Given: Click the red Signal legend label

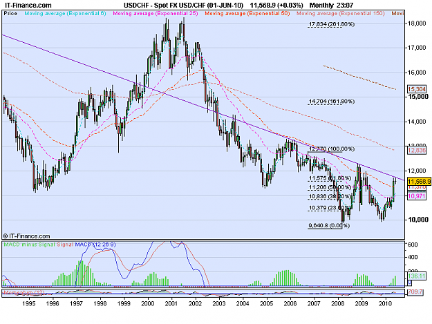Looking at the screenshot, I should tap(65, 245).
